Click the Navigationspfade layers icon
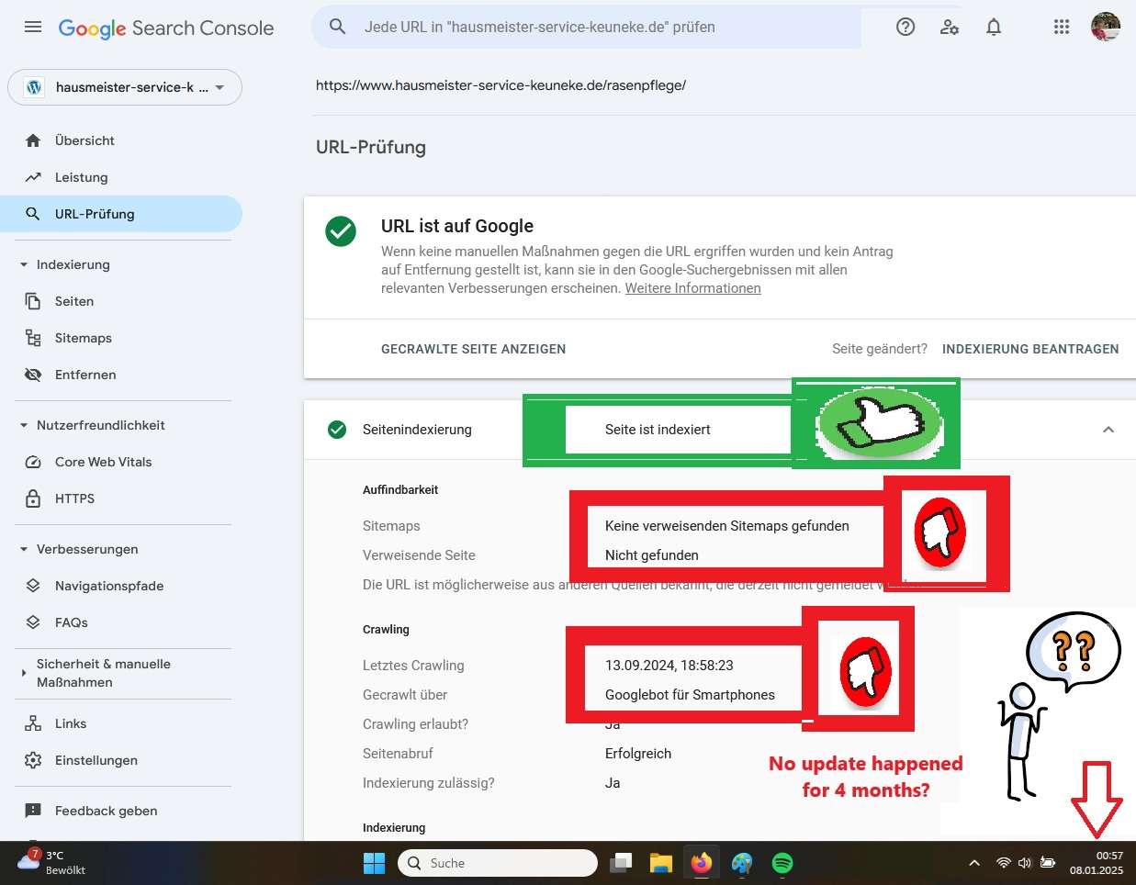 (33, 586)
